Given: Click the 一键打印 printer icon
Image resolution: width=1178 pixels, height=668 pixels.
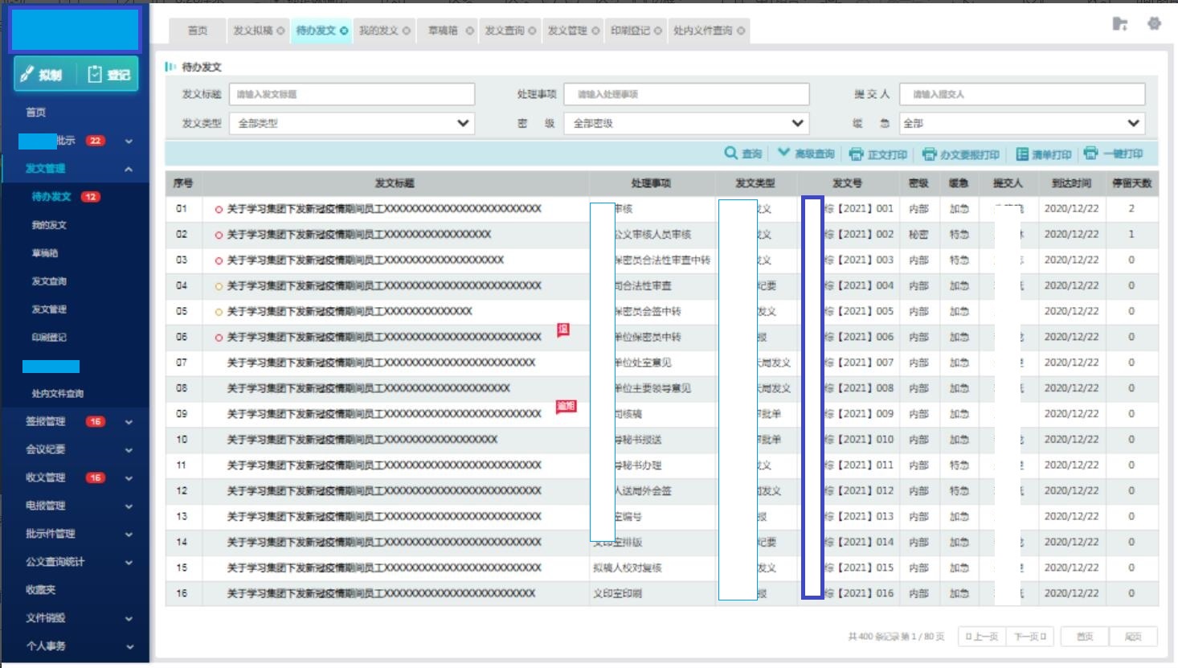Looking at the screenshot, I should click(1090, 153).
